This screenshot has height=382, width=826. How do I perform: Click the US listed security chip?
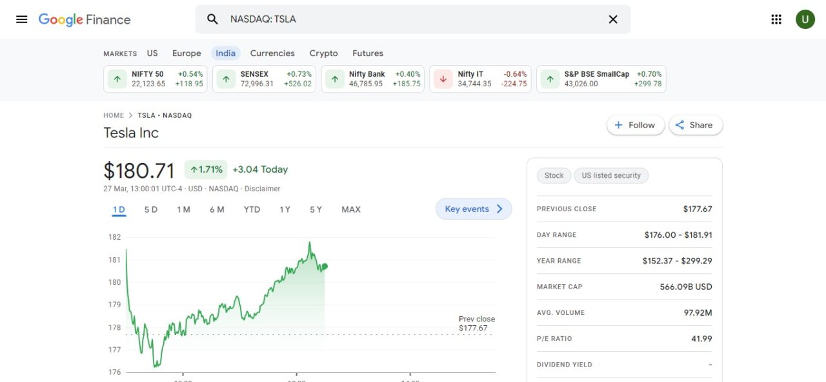[x=611, y=175]
